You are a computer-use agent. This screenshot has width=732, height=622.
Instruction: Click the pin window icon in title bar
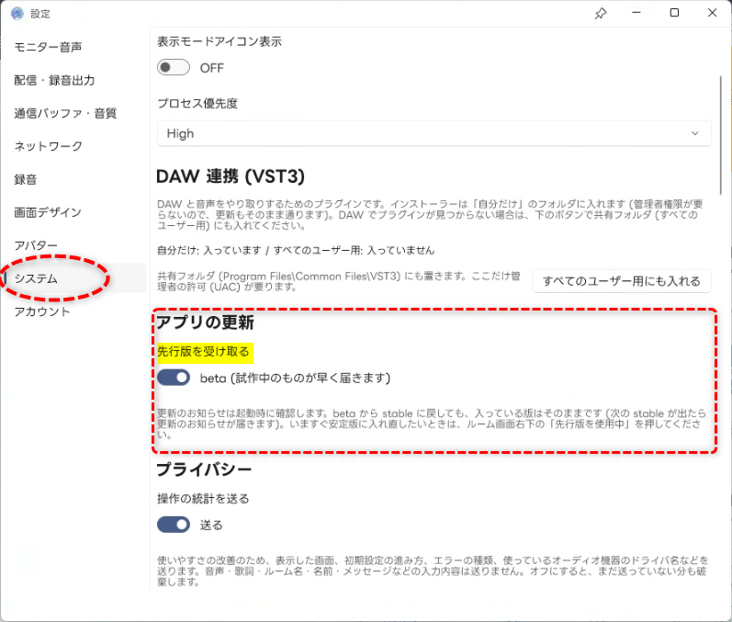click(601, 13)
